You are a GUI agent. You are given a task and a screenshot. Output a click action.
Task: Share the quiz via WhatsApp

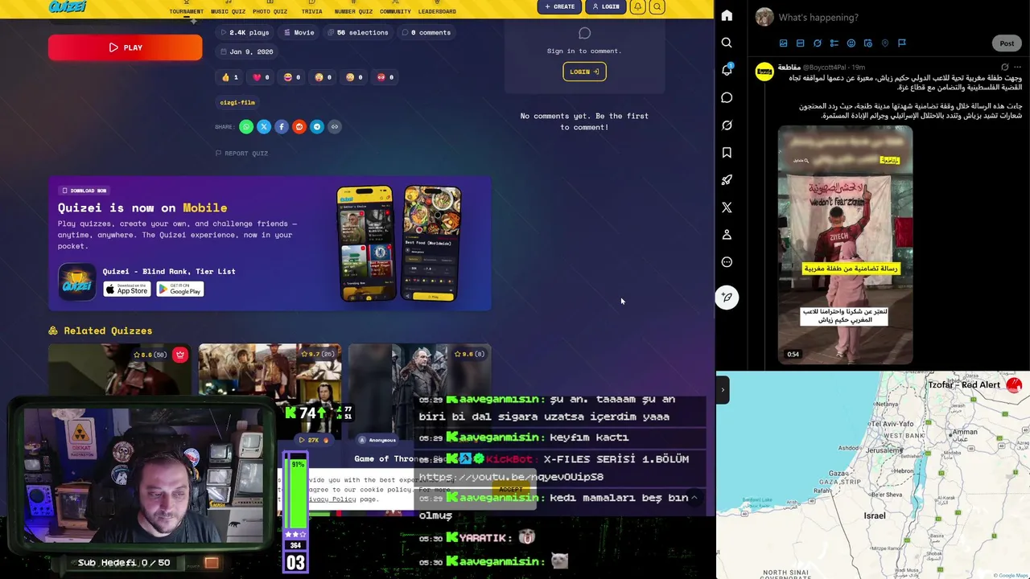pyautogui.click(x=246, y=126)
